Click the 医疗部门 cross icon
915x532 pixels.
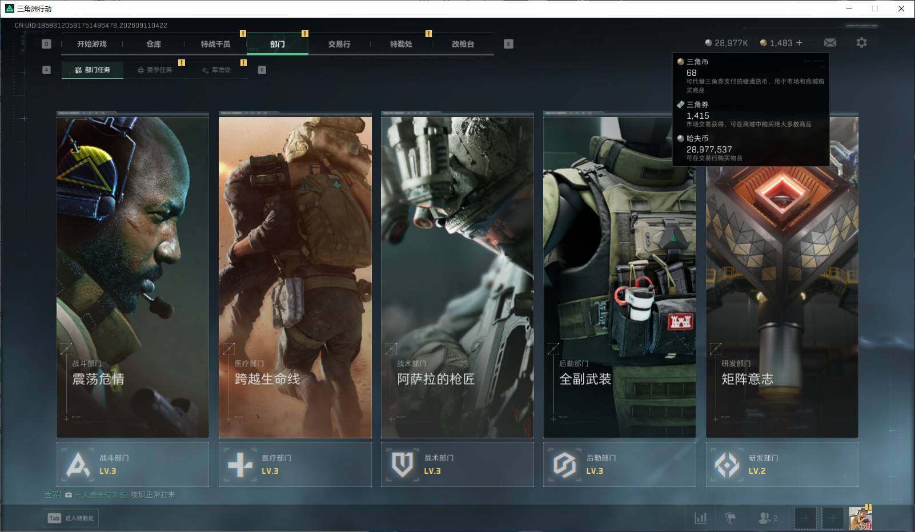click(x=240, y=465)
